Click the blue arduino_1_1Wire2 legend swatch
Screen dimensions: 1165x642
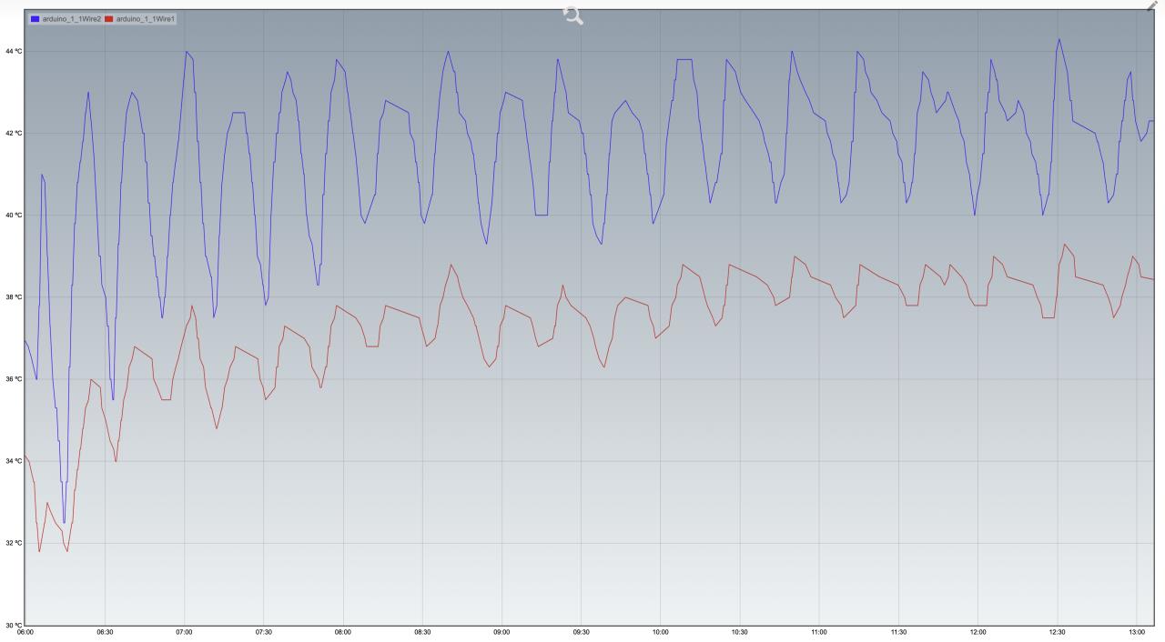(x=35, y=18)
